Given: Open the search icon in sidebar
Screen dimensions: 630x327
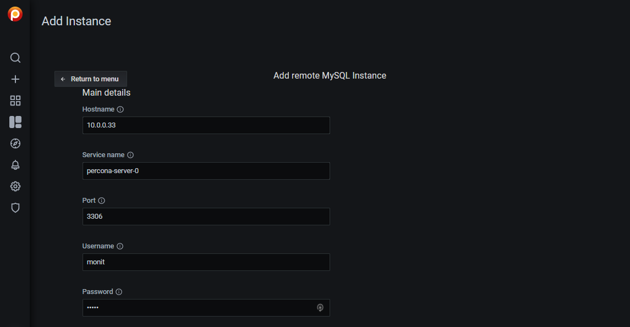Looking at the screenshot, I should pos(15,58).
